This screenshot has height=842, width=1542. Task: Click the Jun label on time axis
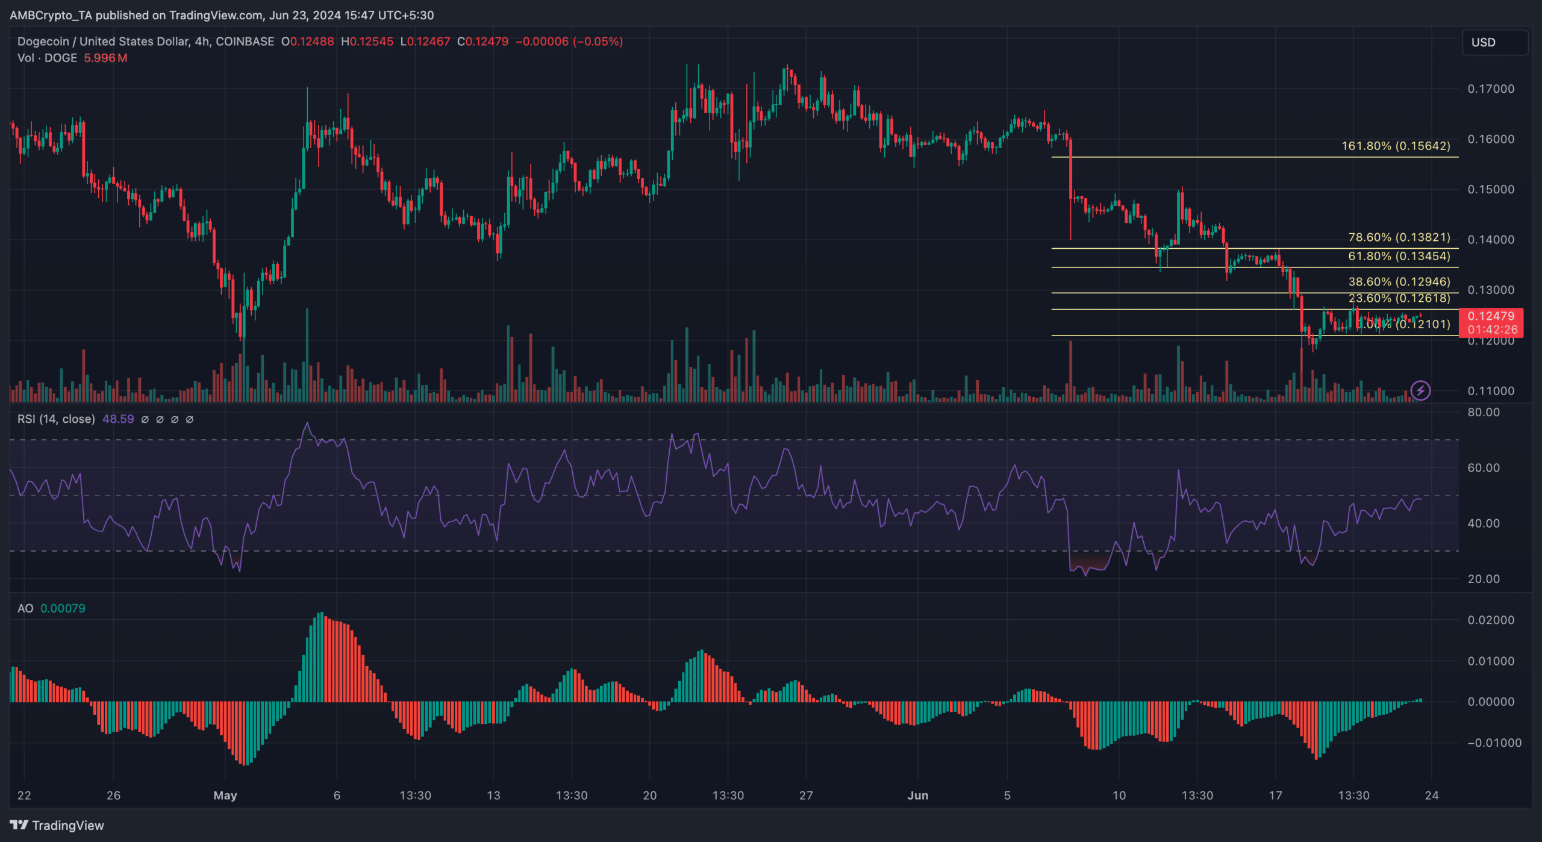pyautogui.click(x=918, y=795)
